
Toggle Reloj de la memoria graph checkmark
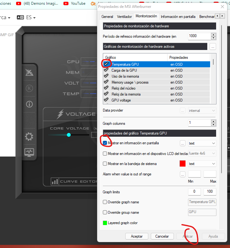(x=106, y=94)
